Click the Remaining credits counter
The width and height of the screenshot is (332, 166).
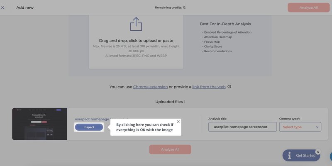(170, 7)
